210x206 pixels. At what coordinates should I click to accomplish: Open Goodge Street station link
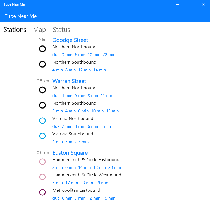[70, 40]
